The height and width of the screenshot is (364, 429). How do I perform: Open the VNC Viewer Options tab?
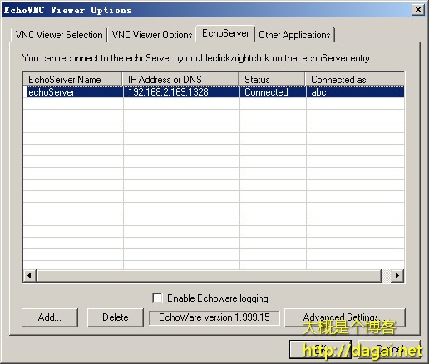[x=152, y=35]
